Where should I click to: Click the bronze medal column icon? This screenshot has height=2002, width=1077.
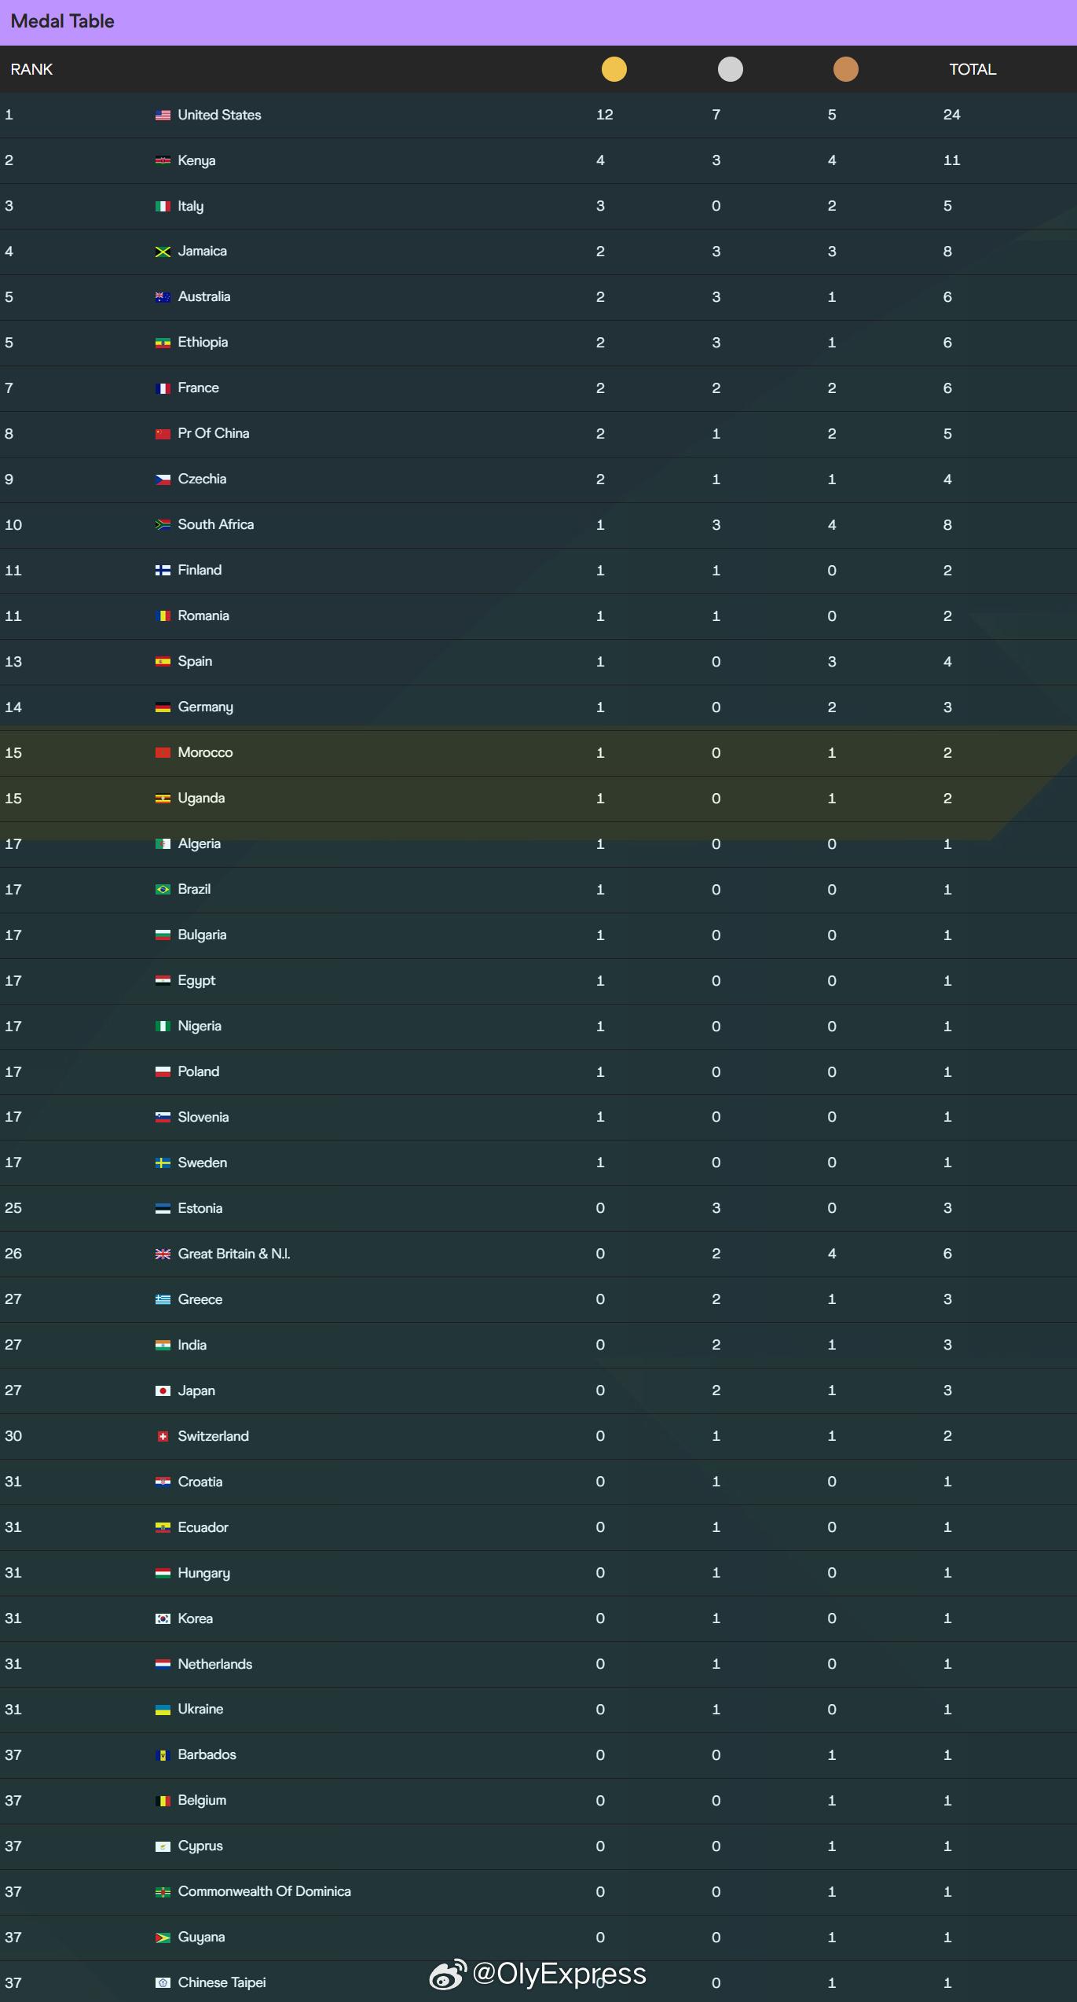[845, 69]
